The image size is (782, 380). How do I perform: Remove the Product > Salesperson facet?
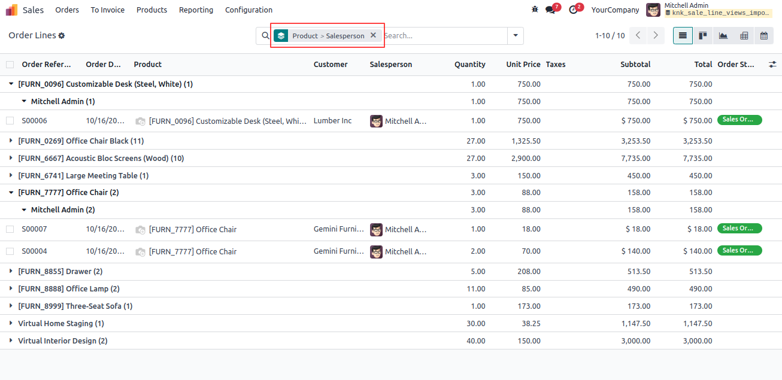coord(373,35)
